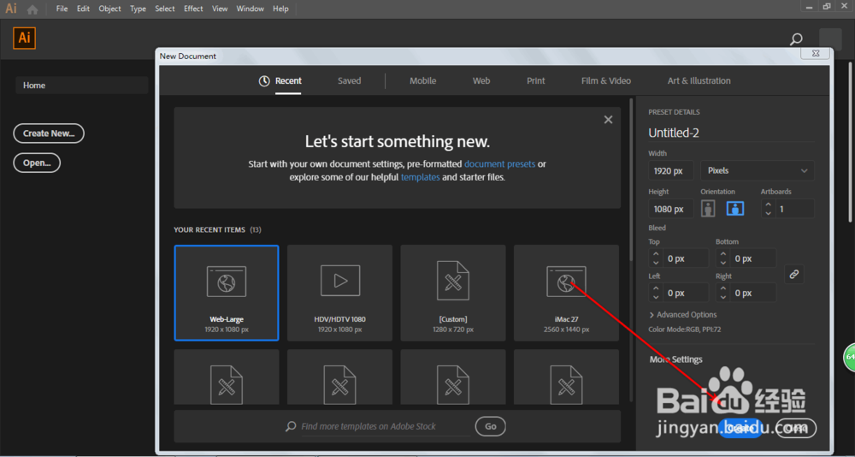855x457 pixels.
Task: Expand Advanced Options section
Action: coord(682,314)
